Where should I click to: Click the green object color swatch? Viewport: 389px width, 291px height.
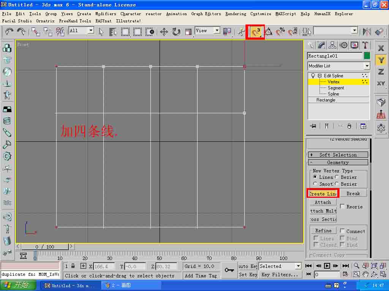(367, 56)
